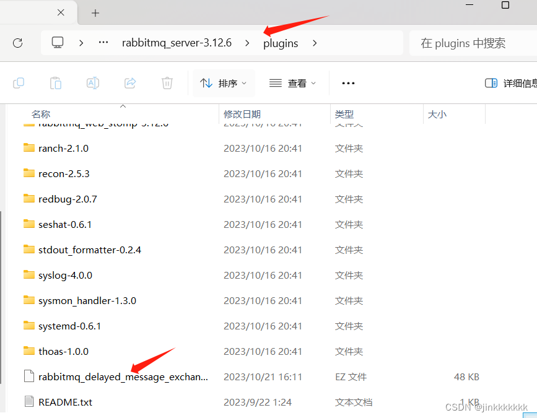Click the thoas-1.0.0 name
The image size is (537, 418).
[63, 351]
